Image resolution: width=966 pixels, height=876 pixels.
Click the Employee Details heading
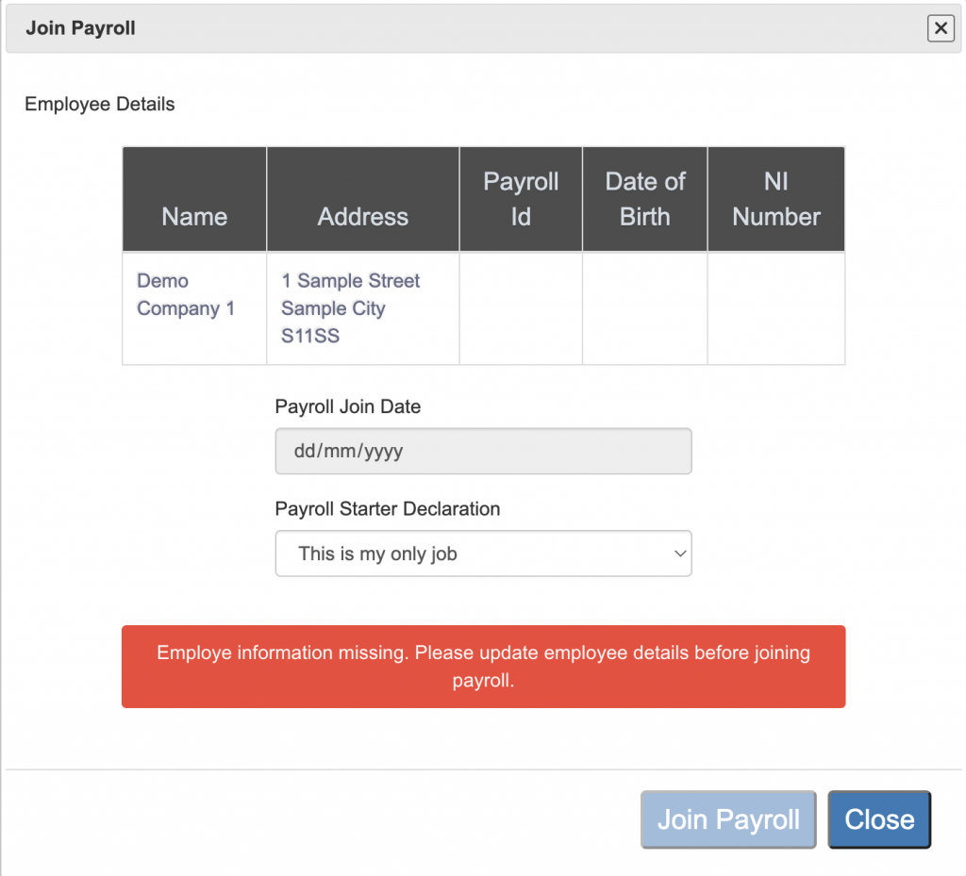(100, 105)
